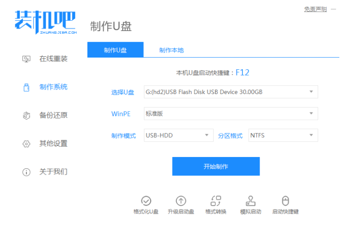Launch the 模拟启动 simulation icon
This screenshot has width=347, height=229.
[251, 201]
